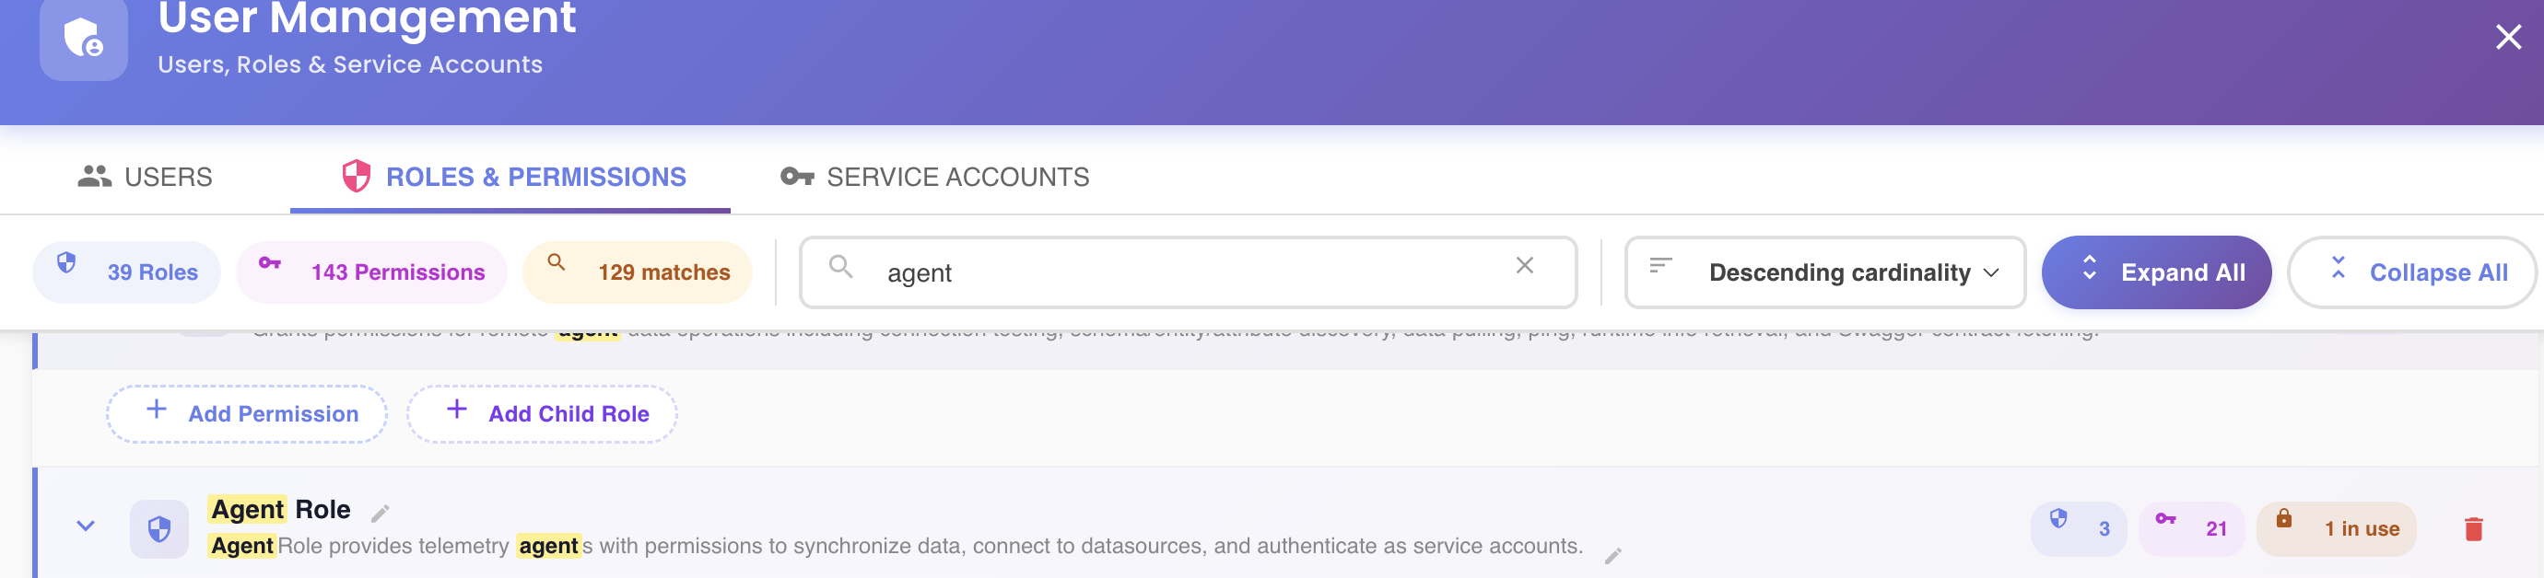Image resolution: width=2544 pixels, height=578 pixels.
Task: Click the 129 matches chip
Action: [x=638, y=272]
